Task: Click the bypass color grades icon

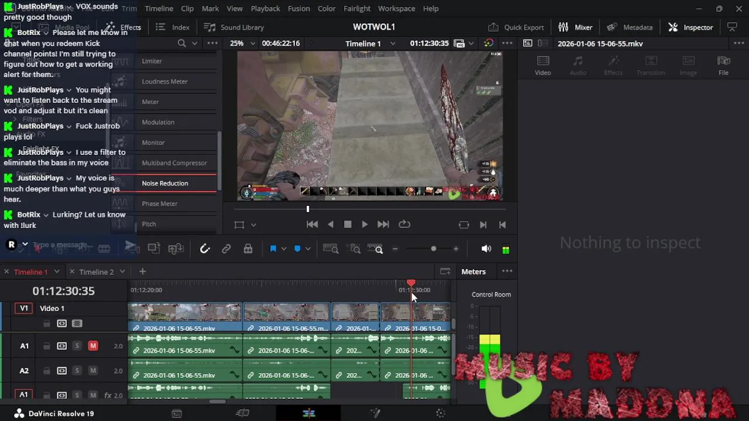Action: point(489,43)
